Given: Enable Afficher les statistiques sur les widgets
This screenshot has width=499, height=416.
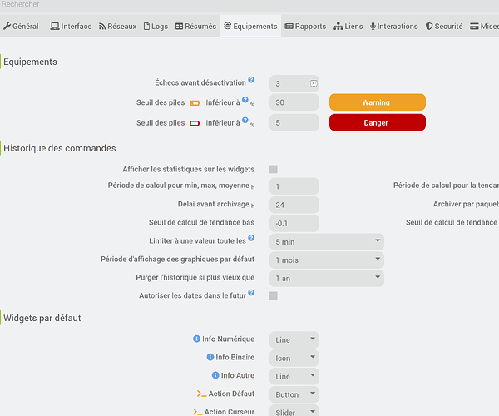Looking at the screenshot, I should point(274,169).
